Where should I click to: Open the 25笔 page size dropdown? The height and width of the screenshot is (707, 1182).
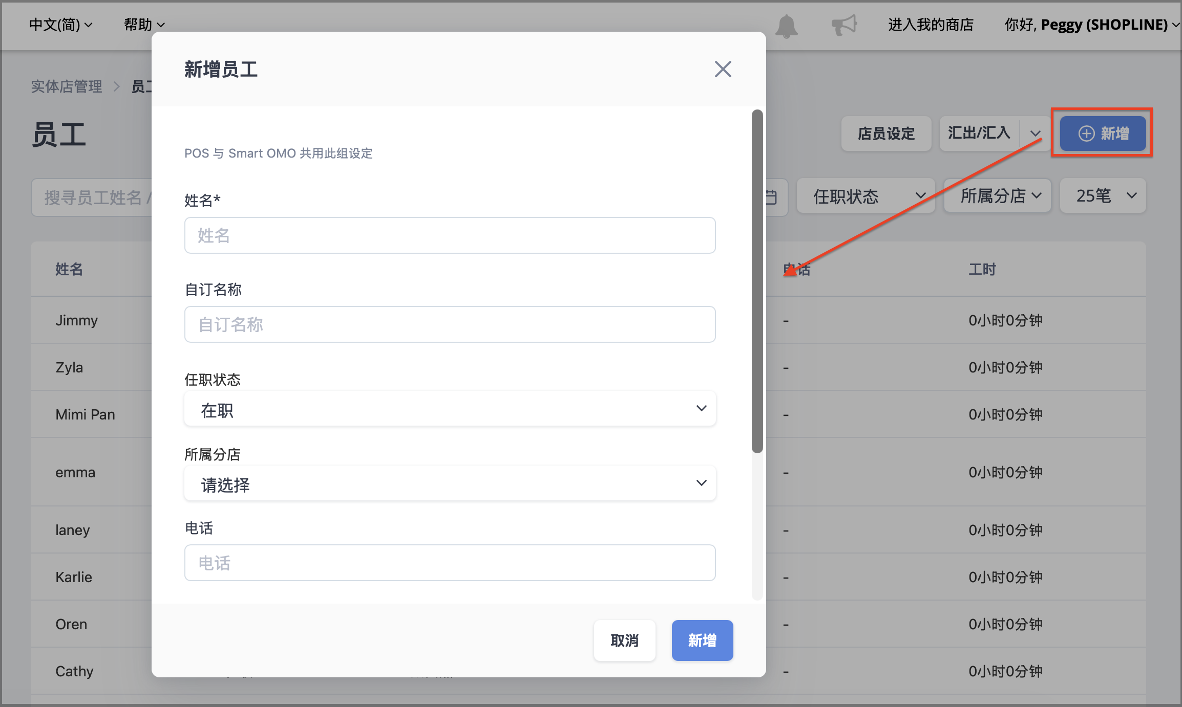click(x=1103, y=196)
